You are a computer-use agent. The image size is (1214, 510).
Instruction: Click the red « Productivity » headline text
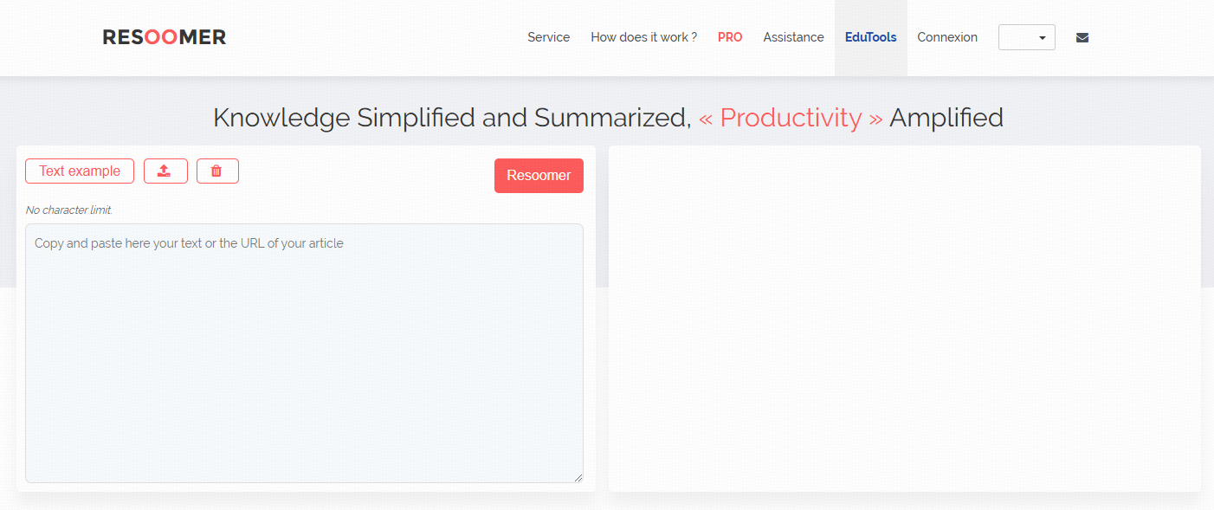point(791,118)
